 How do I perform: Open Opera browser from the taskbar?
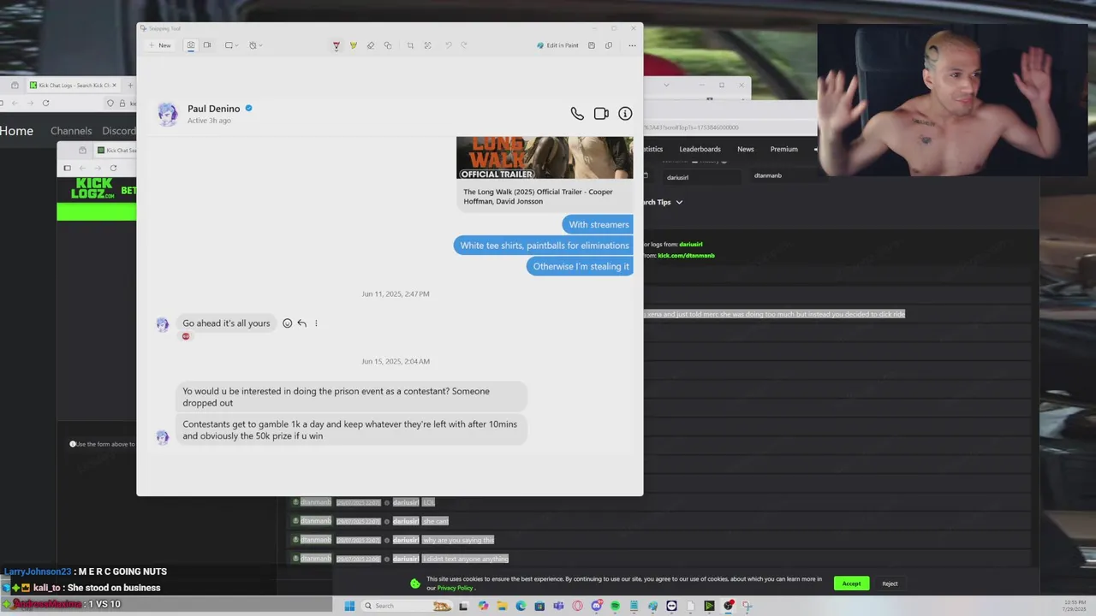[577, 606]
